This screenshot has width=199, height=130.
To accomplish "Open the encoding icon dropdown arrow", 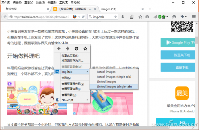I will [186, 17].
